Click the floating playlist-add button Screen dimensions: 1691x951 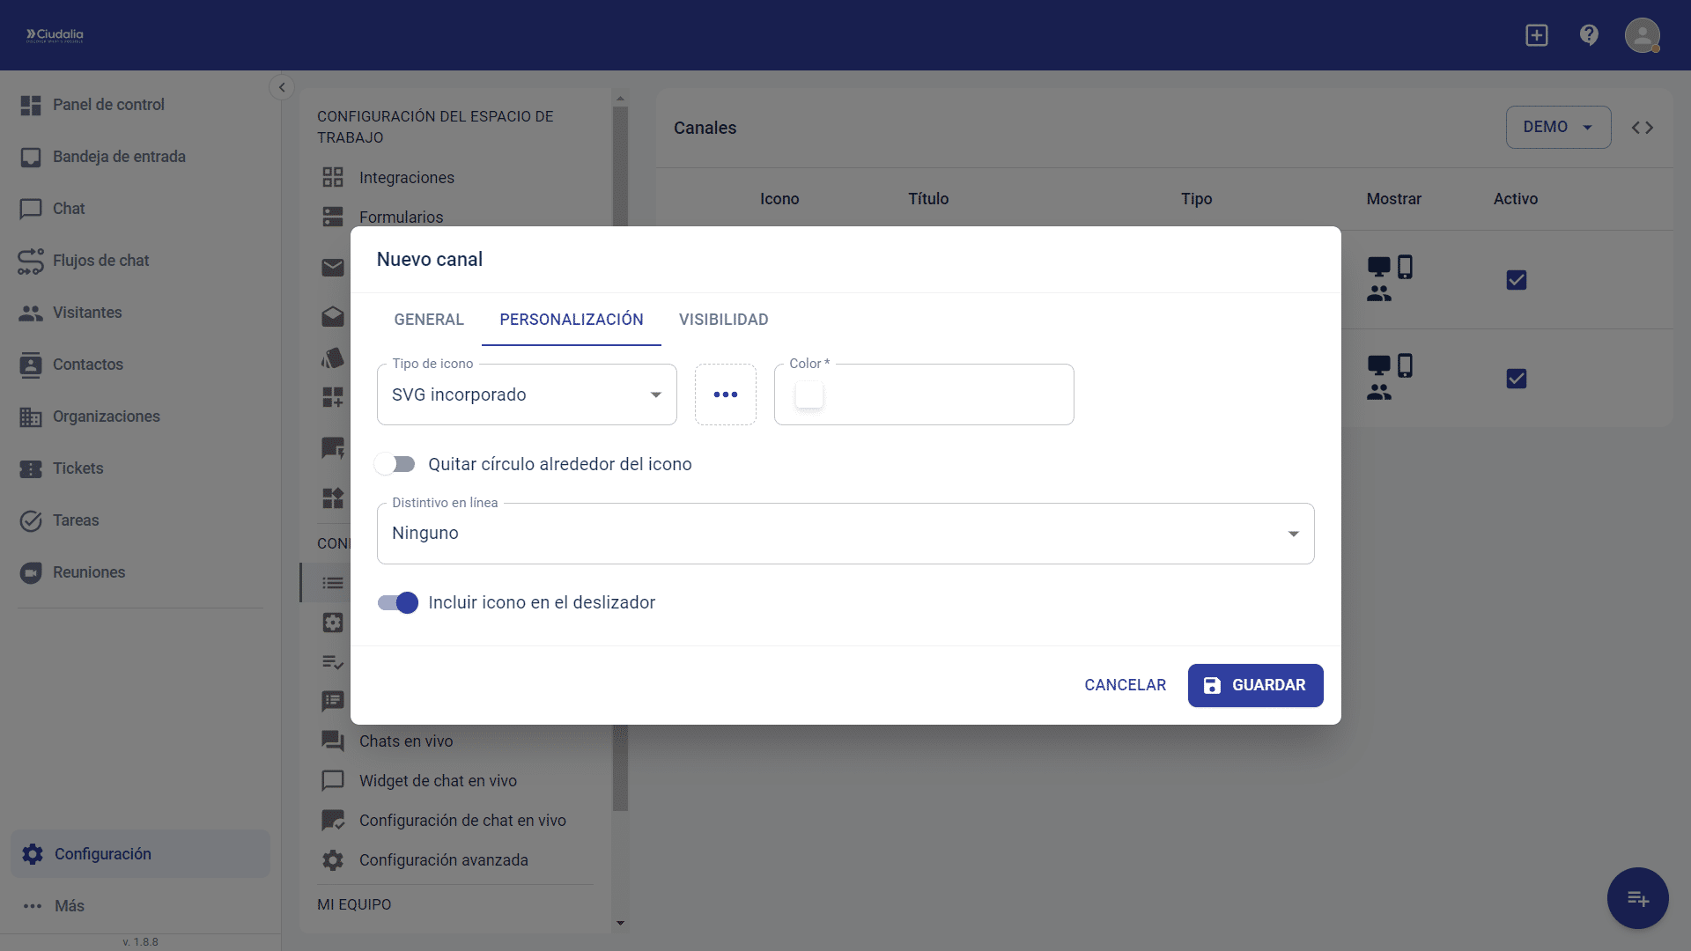(x=1637, y=898)
